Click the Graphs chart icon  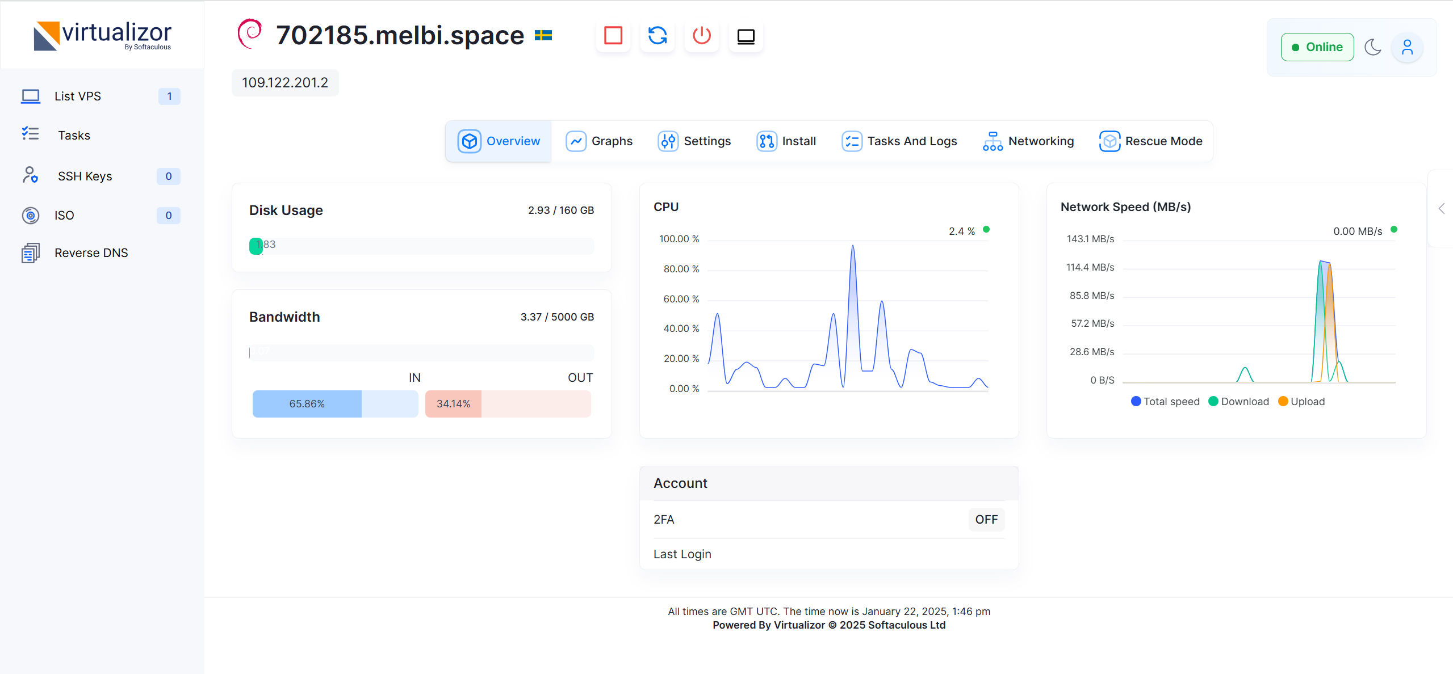pos(576,141)
